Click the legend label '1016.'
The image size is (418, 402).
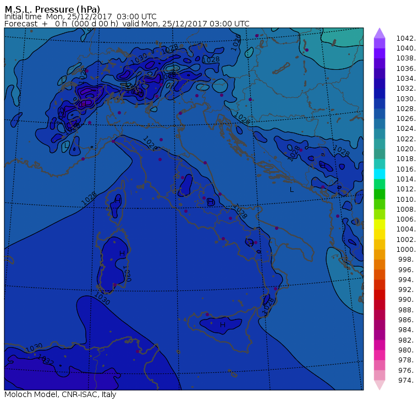coord(406,169)
